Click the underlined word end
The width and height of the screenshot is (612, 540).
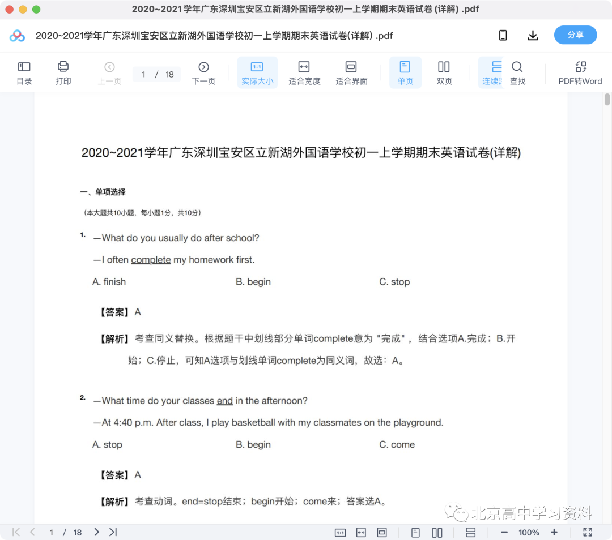coord(225,401)
